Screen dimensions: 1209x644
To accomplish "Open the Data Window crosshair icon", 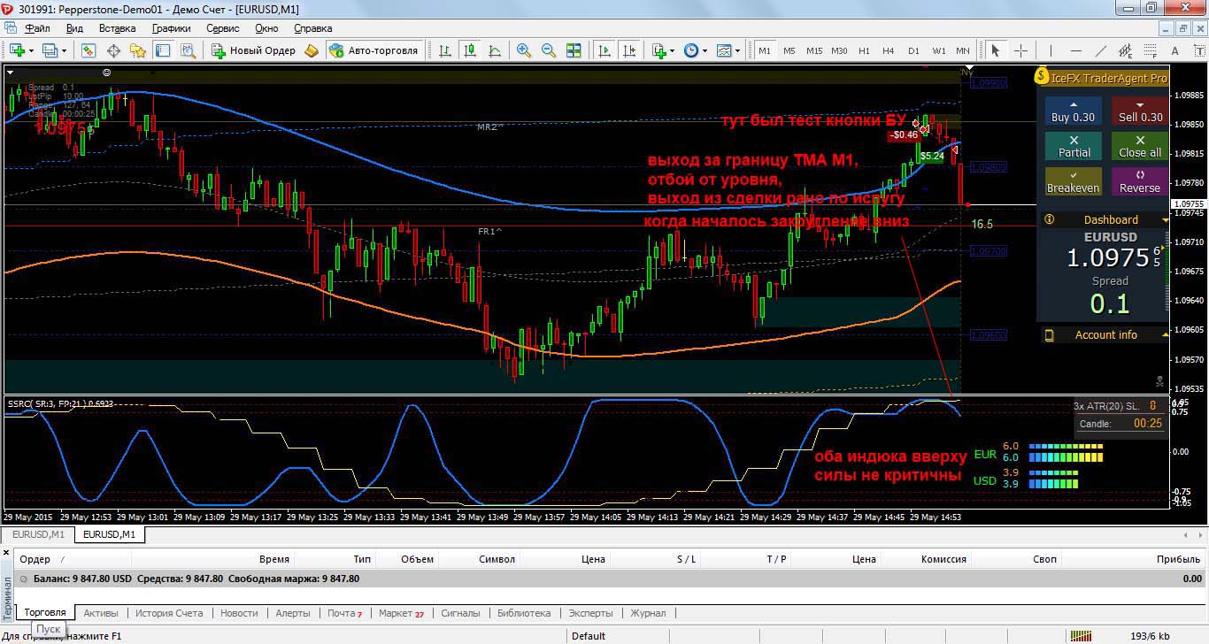I will point(114,50).
